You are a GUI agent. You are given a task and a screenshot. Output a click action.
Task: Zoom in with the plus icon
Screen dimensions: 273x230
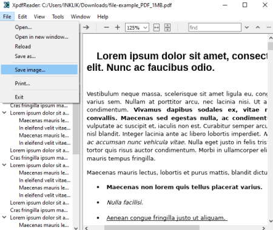click(118, 27)
